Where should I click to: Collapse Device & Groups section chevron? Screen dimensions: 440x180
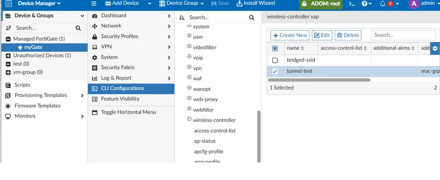click(82, 16)
